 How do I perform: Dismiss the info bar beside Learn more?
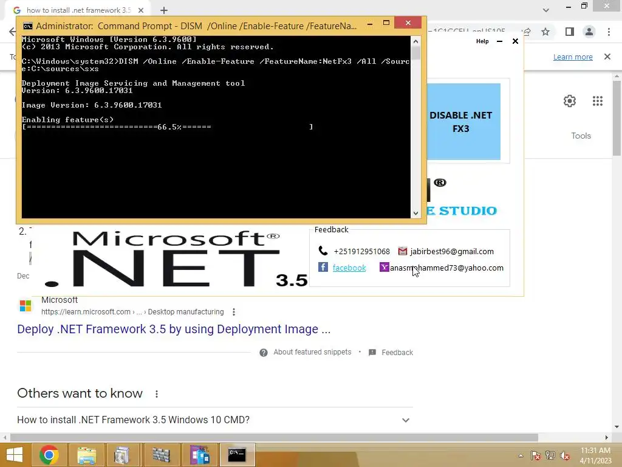[x=607, y=57]
